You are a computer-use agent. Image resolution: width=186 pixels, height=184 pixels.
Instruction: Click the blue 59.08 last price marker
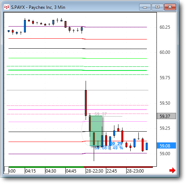coord(166,146)
